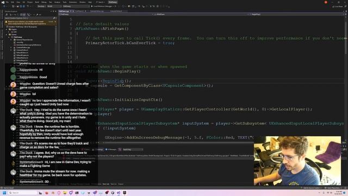This screenshot has width=348, height=196.
Task: Dismiss the Solution Explorer warning banner
Action: [55, 22]
